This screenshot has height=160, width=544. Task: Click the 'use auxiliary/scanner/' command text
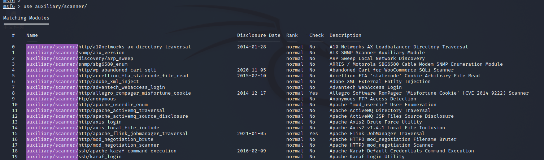pos(55,7)
